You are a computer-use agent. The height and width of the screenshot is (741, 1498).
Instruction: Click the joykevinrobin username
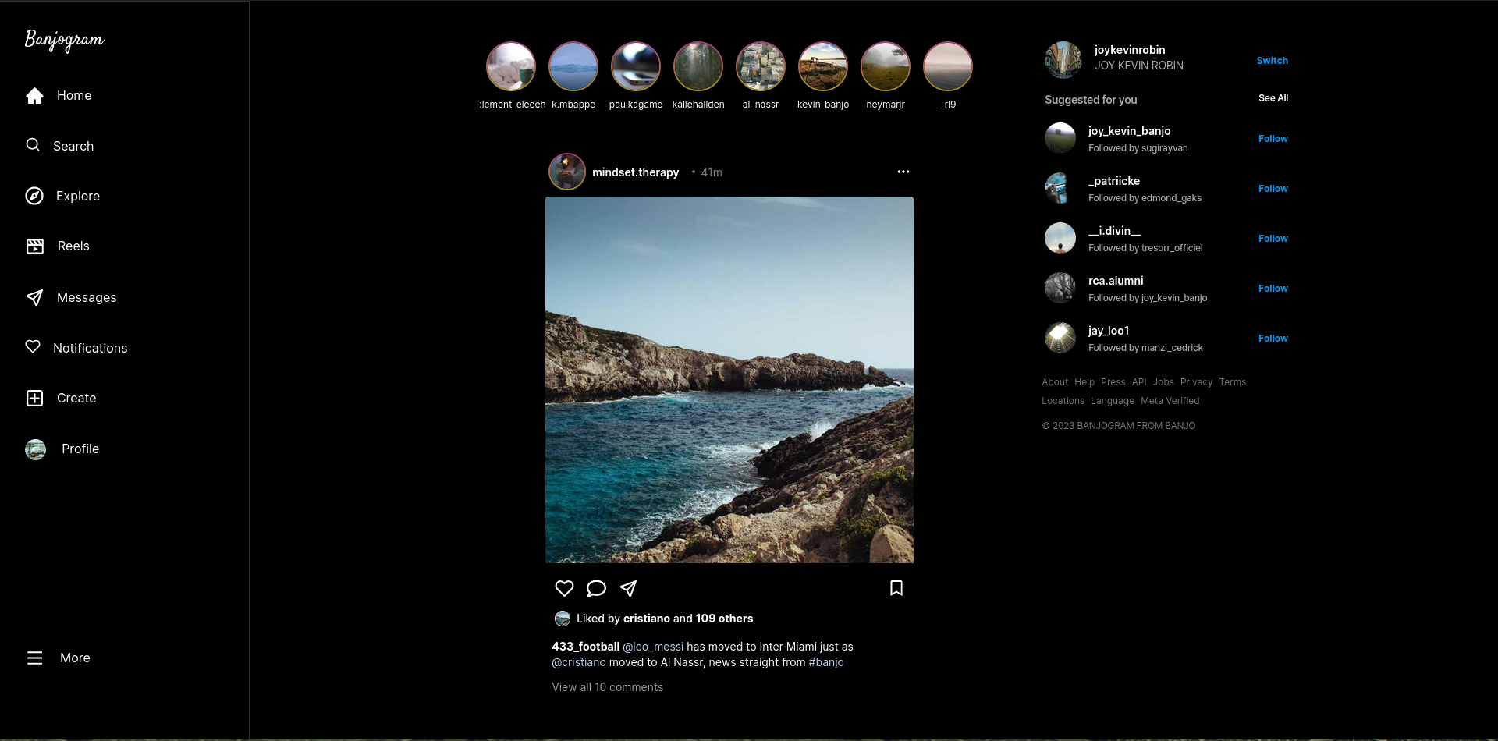(x=1130, y=50)
